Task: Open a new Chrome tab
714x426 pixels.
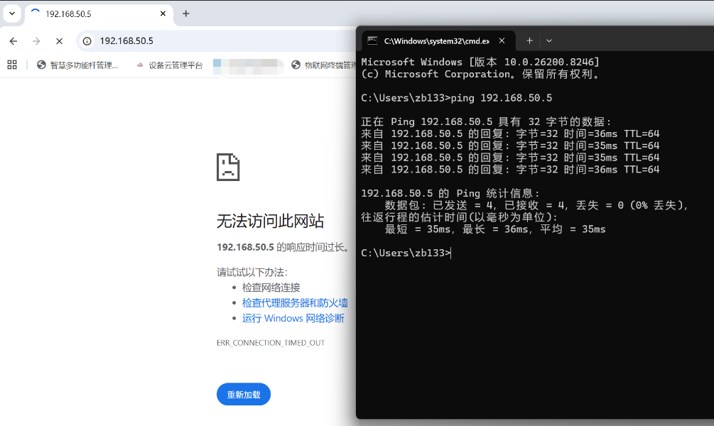Action: [186, 13]
